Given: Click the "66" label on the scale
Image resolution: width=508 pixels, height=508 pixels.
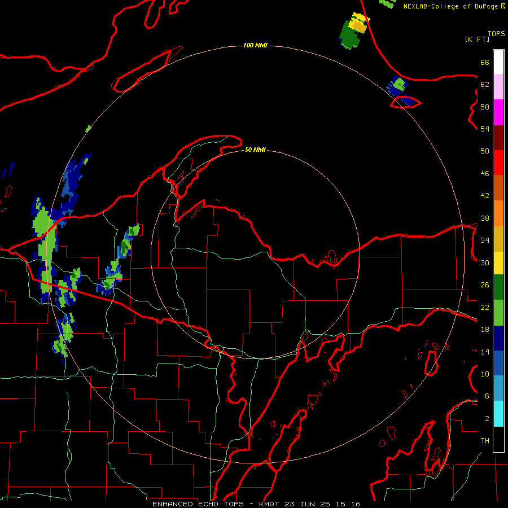Looking at the screenshot, I should tap(485, 62).
